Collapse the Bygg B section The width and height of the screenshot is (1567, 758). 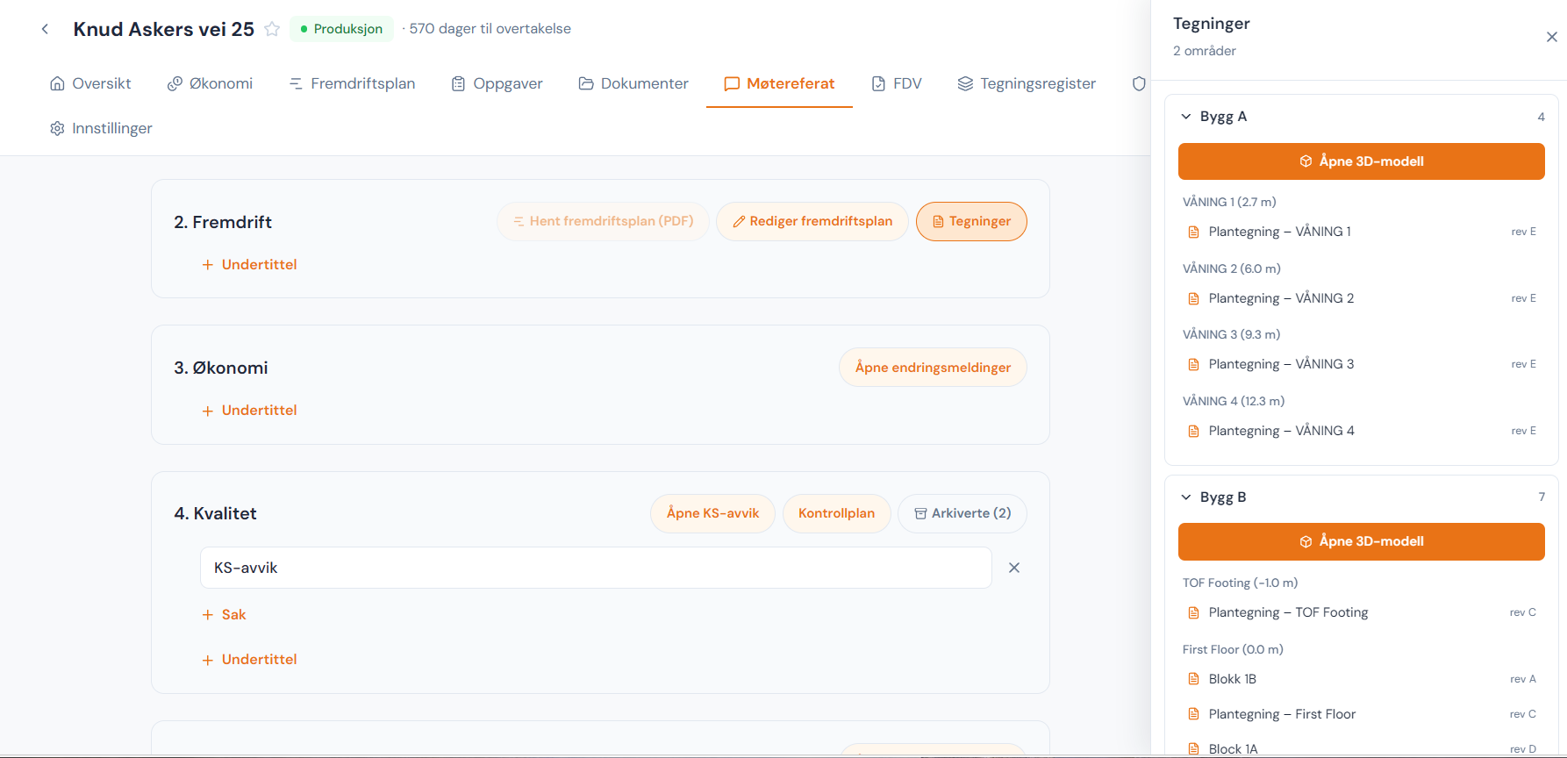coord(1186,497)
